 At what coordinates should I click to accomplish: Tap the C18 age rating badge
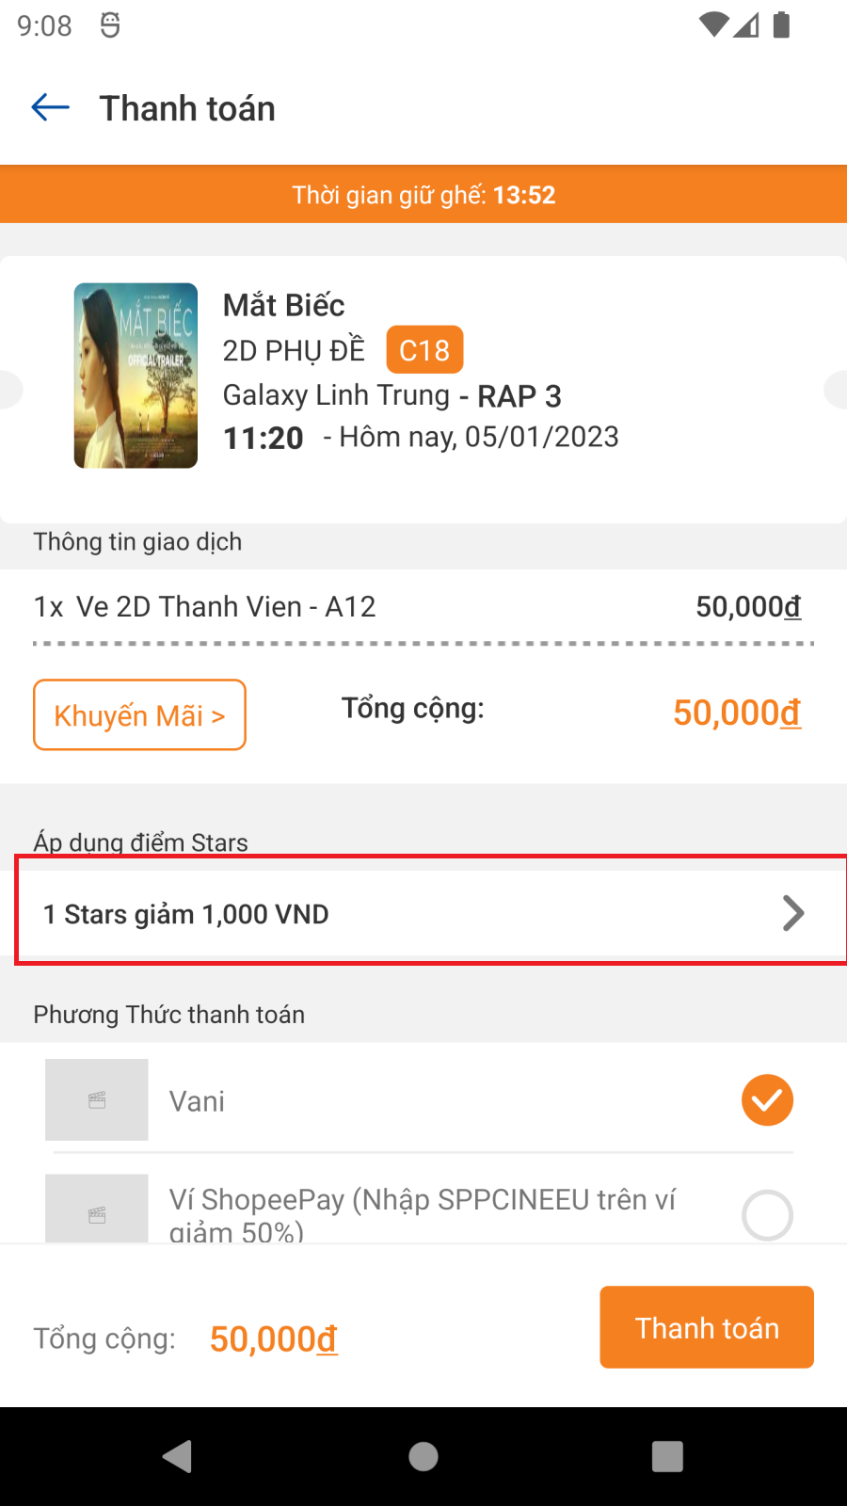[x=424, y=350]
